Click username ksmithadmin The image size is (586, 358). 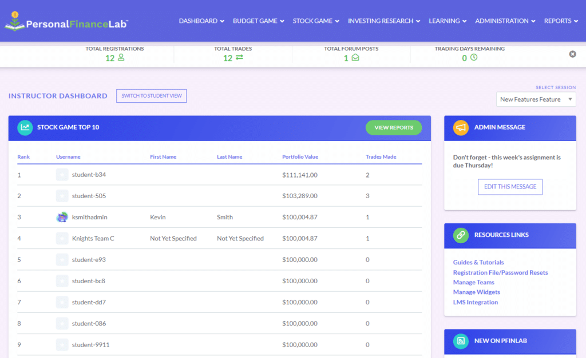click(x=90, y=217)
